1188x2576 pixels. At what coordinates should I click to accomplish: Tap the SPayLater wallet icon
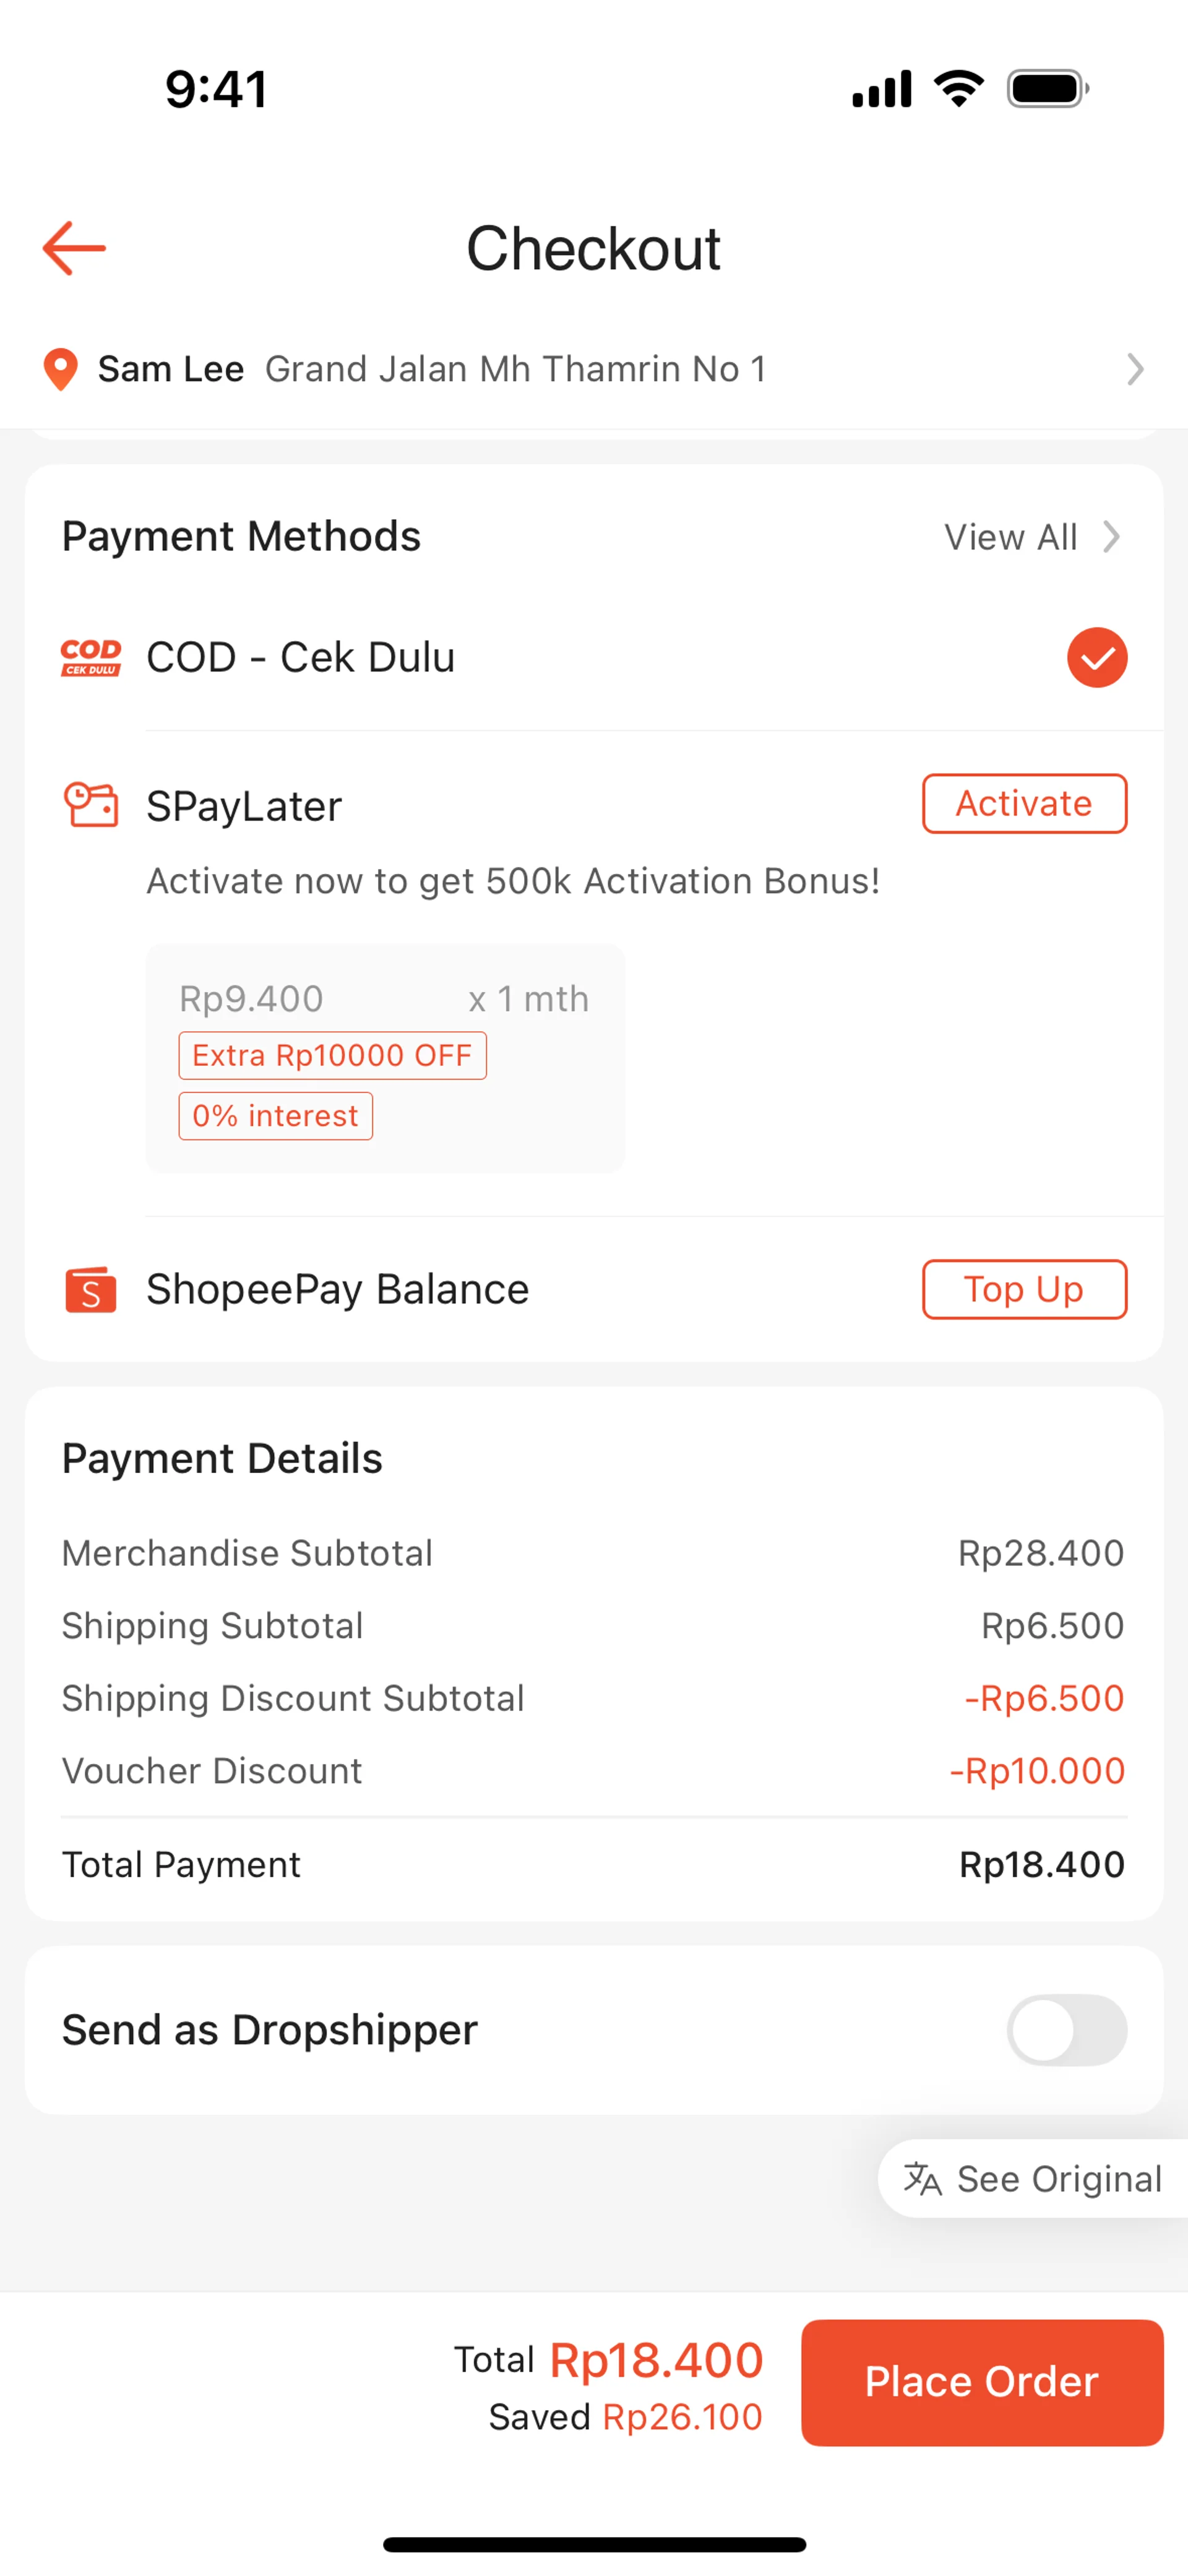point(91,805)
